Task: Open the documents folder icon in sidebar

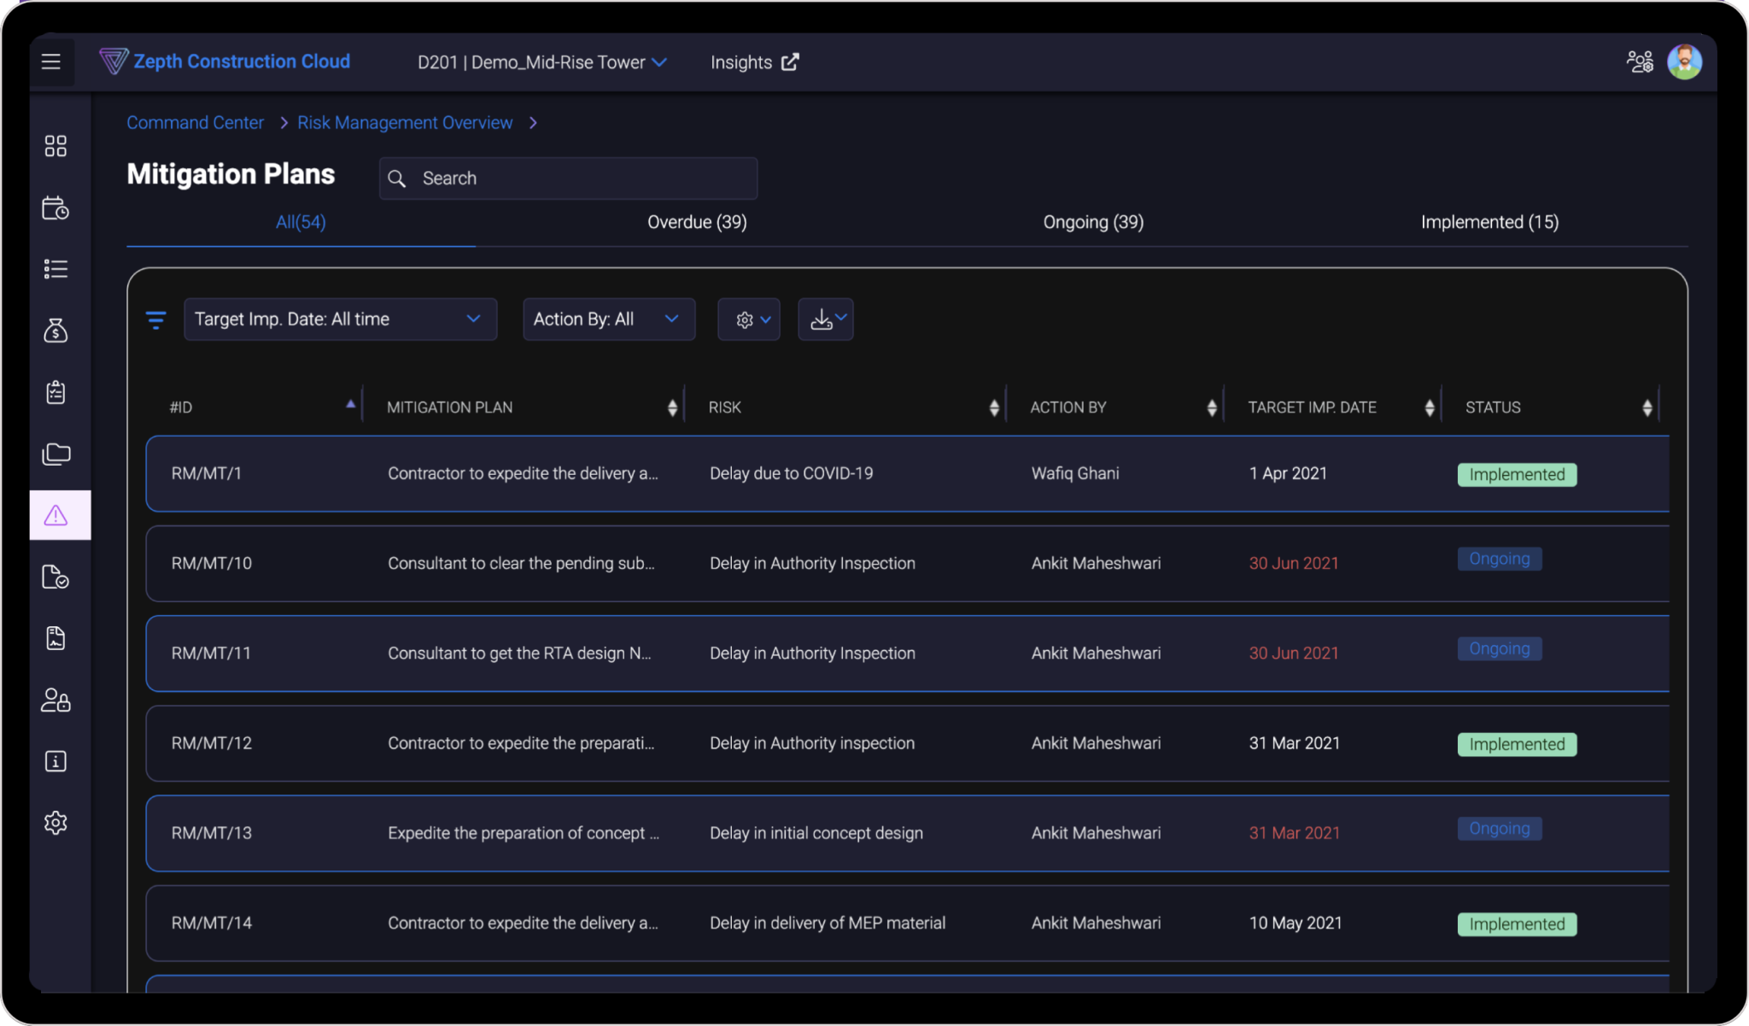Action: pyautogui.click(x=56, y=454)
